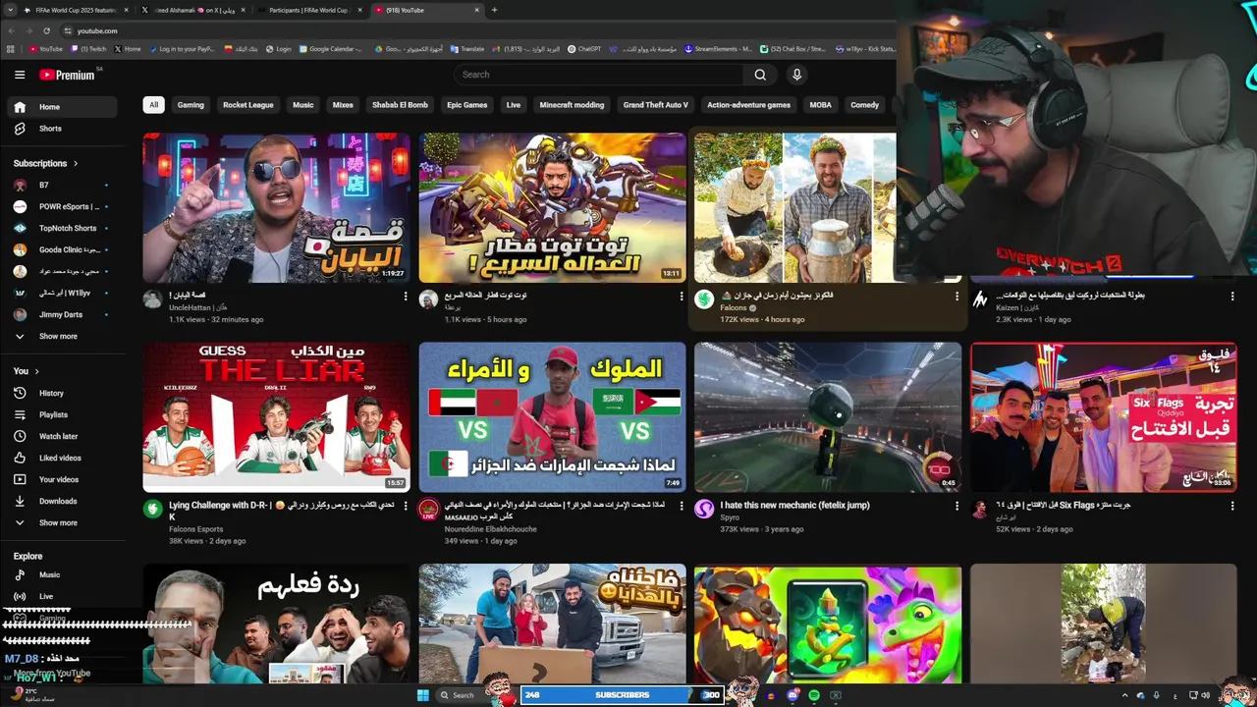Open Your videos in sidebar
Image resolution: width=1257 pixels, height=707 pixels.
click(62, 479)
